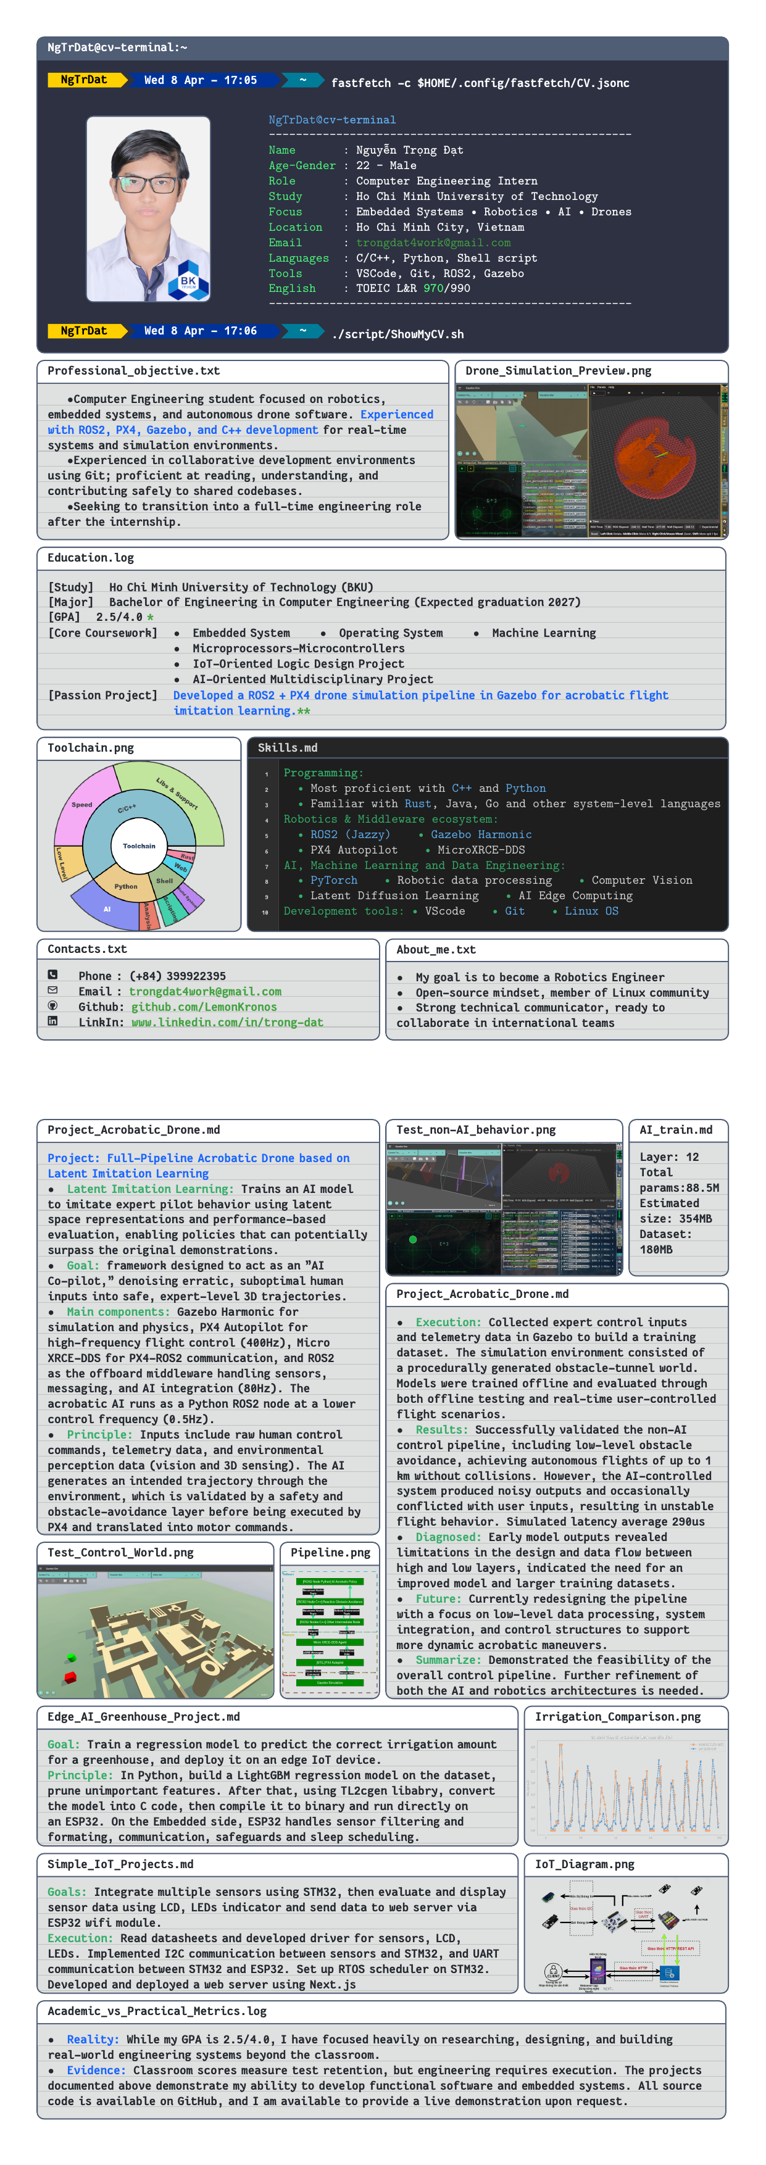Click the blue 'AI' segment in the Toolchain chart

pyautogui.click(x=107, y=909)
